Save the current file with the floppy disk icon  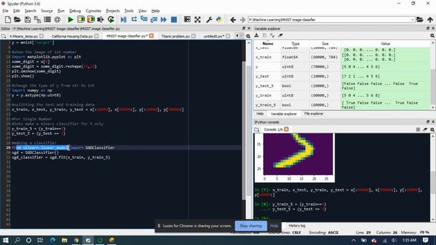(x=27, y=20)
